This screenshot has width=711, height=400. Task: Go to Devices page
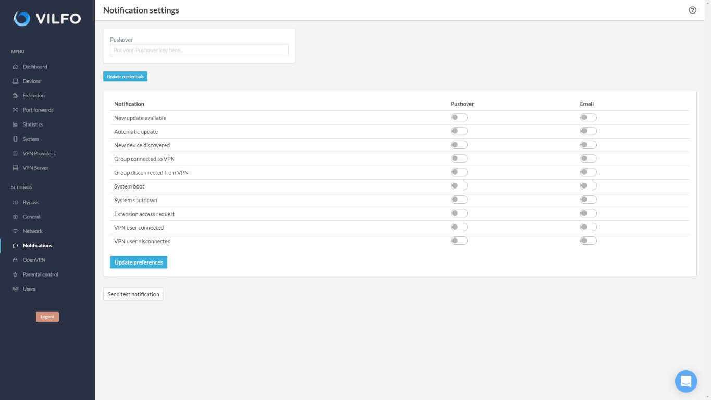coord(31,81)
